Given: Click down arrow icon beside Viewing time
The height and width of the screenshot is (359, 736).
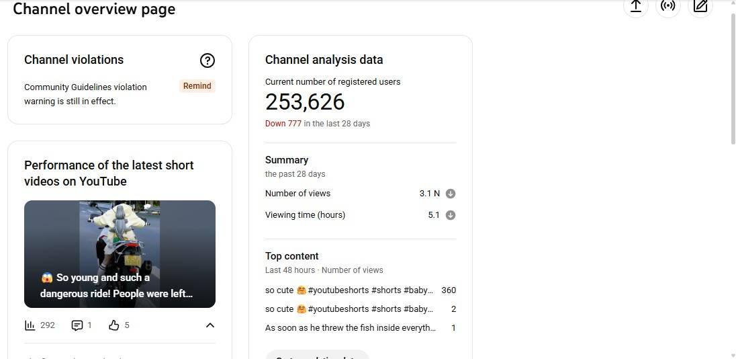Looking at the screenshot, I should point(451,215).
